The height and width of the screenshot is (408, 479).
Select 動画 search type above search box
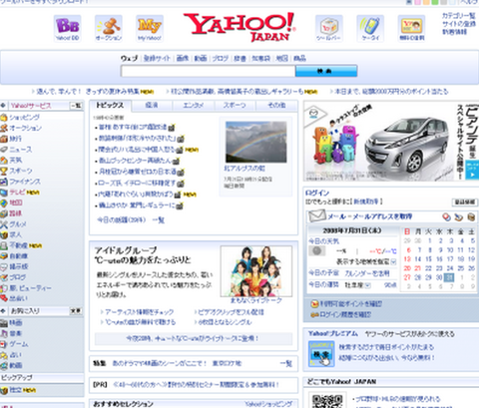(201, 58)
